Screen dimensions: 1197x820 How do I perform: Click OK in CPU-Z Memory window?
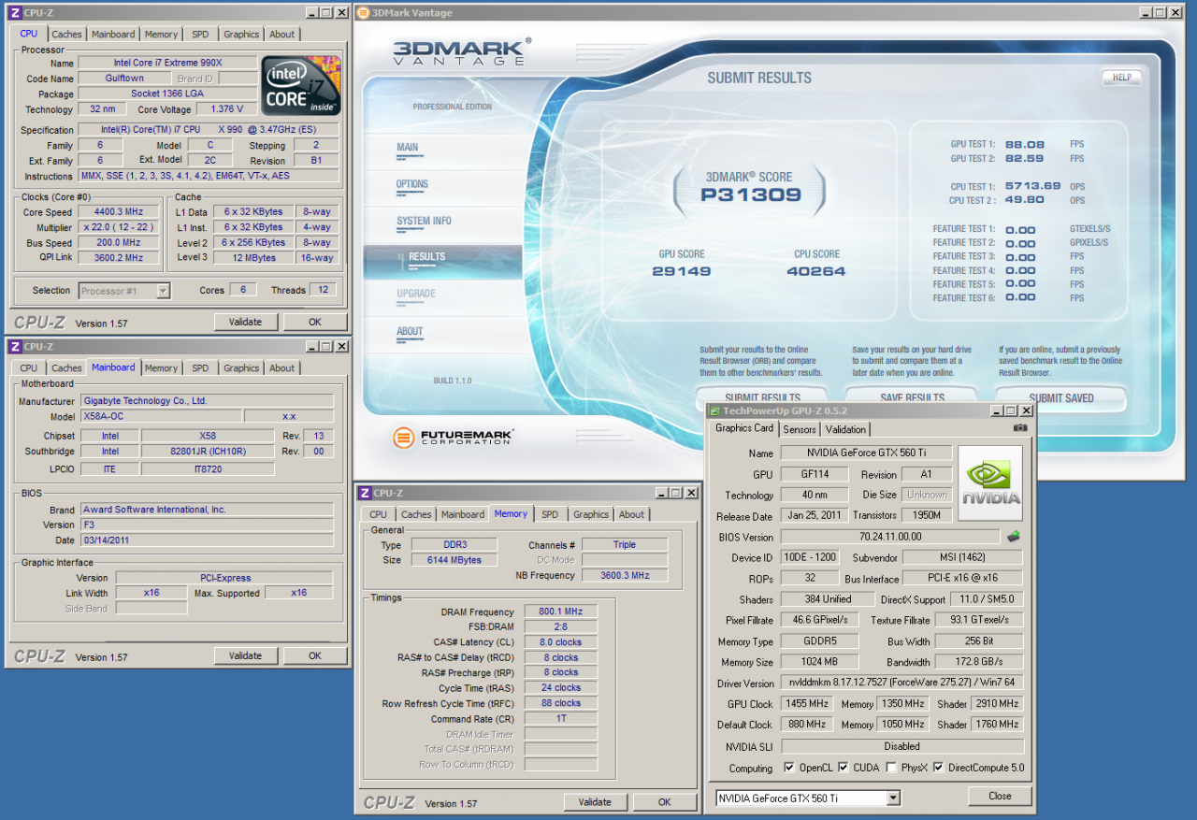pyautogui.click(x=665, y=802)
